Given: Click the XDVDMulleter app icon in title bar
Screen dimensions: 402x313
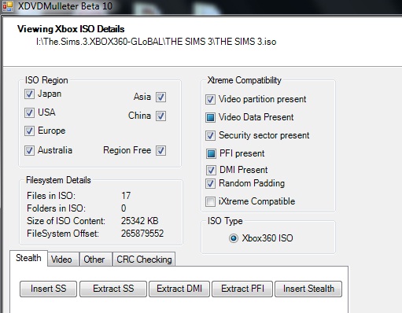Looking at the screenshot, I should tap(7, 6).
